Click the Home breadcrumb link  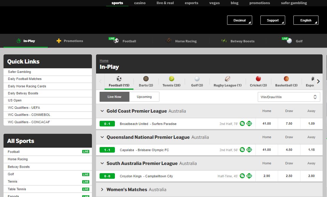(104, 61)
